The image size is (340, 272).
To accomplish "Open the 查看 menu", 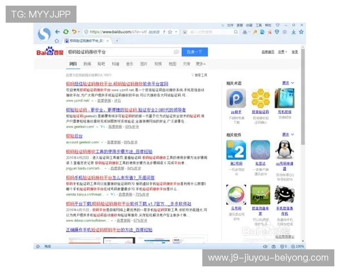I will click(240, 25).
